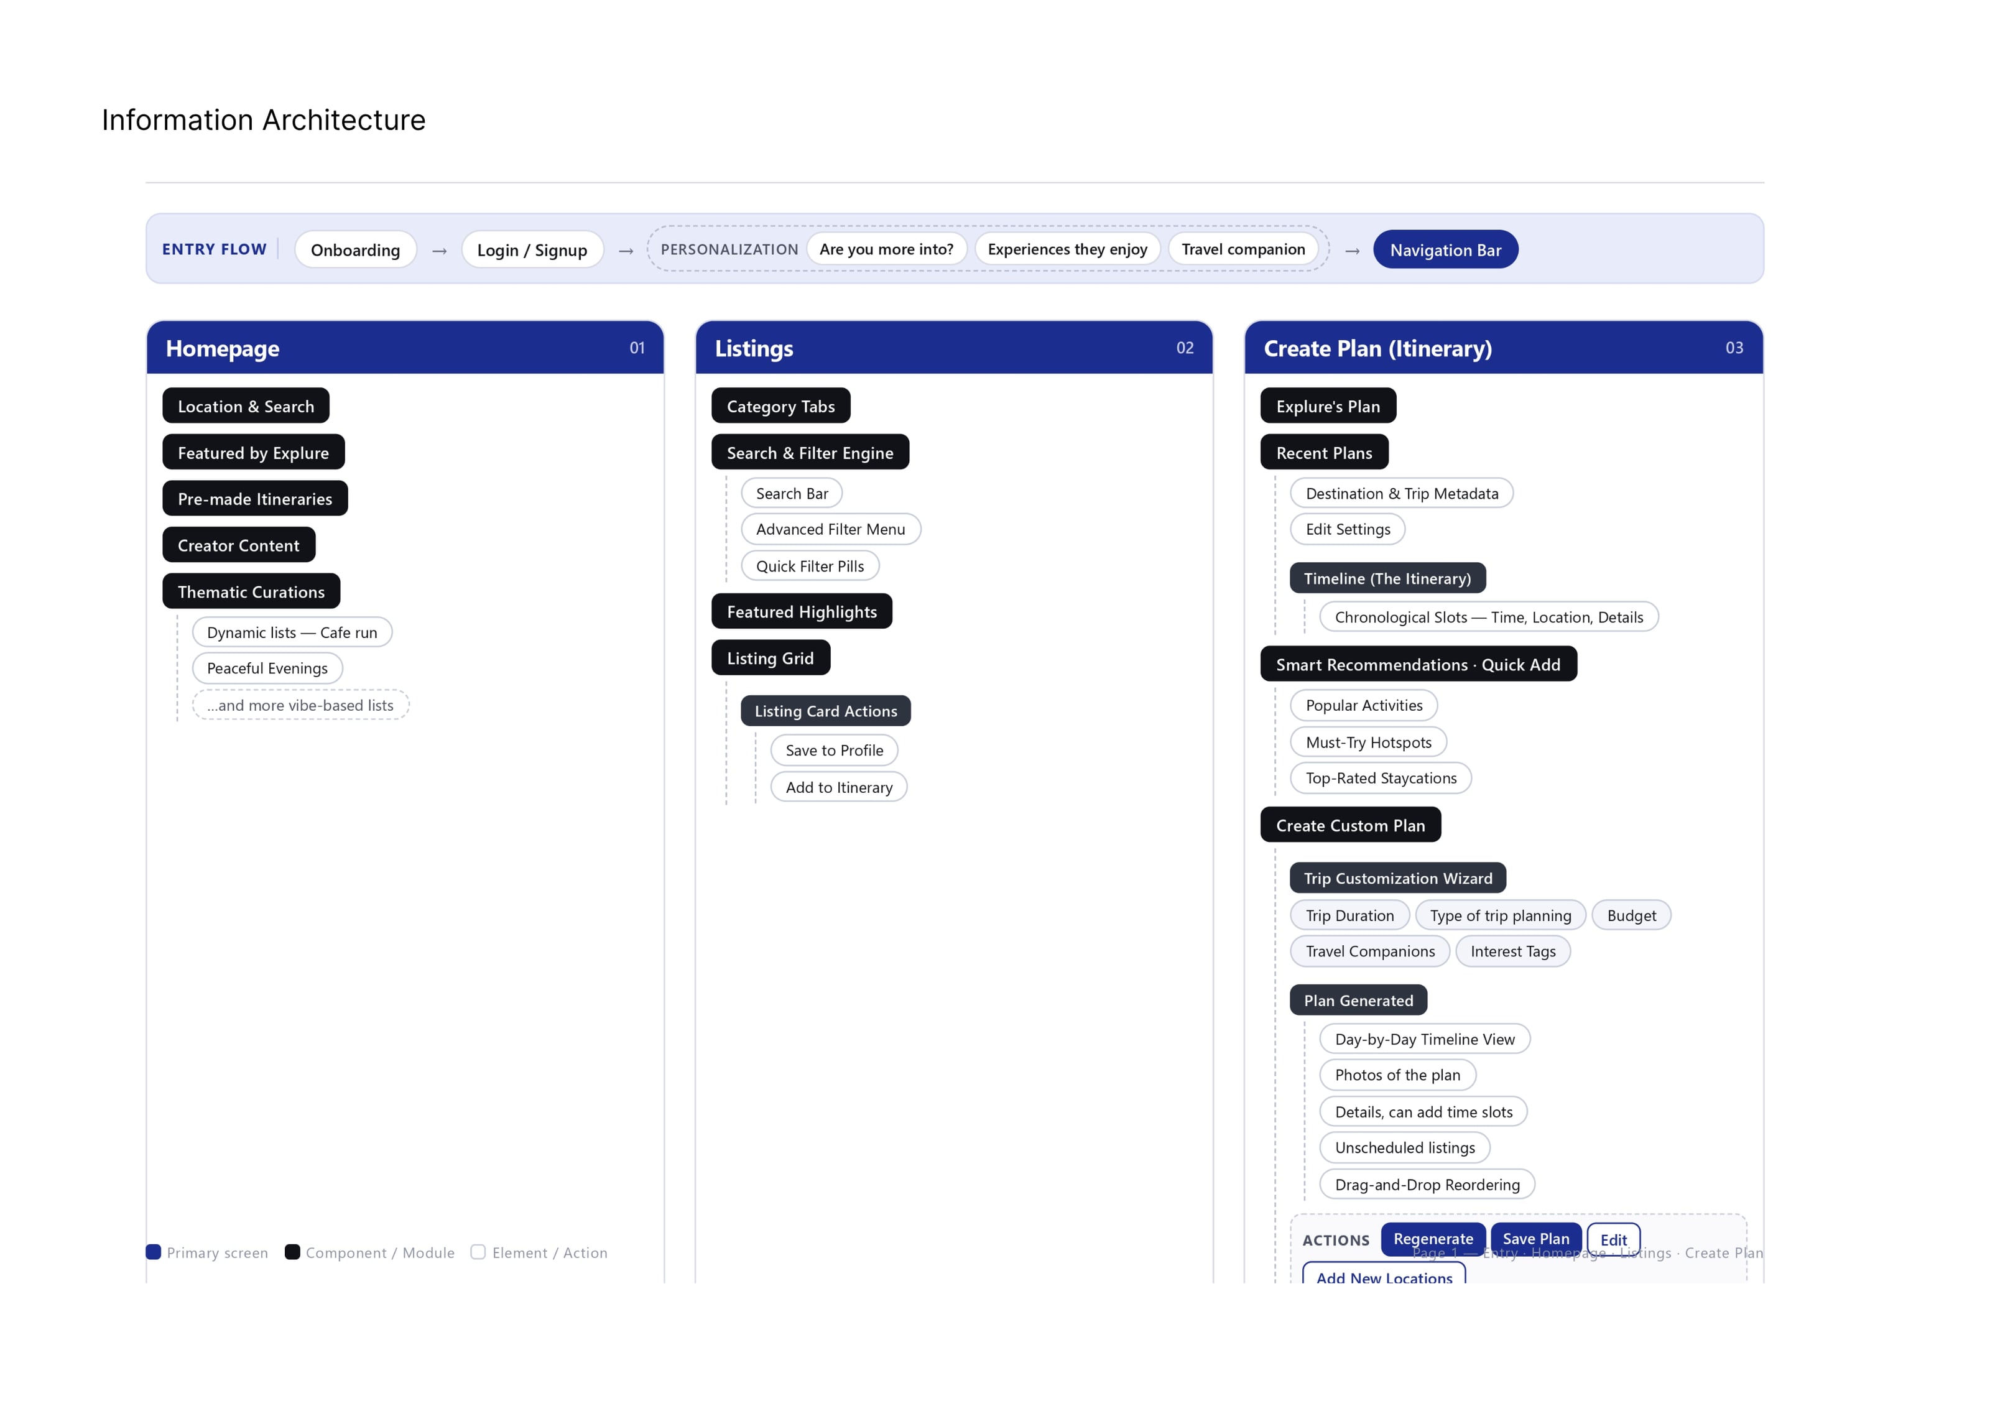Click the Unscheduled listings element
Viewport: 1990px width, 1406px height.
point(1404,1148)
